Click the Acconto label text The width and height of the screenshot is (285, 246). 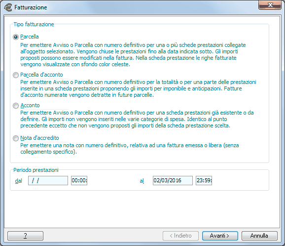(30, 105)
